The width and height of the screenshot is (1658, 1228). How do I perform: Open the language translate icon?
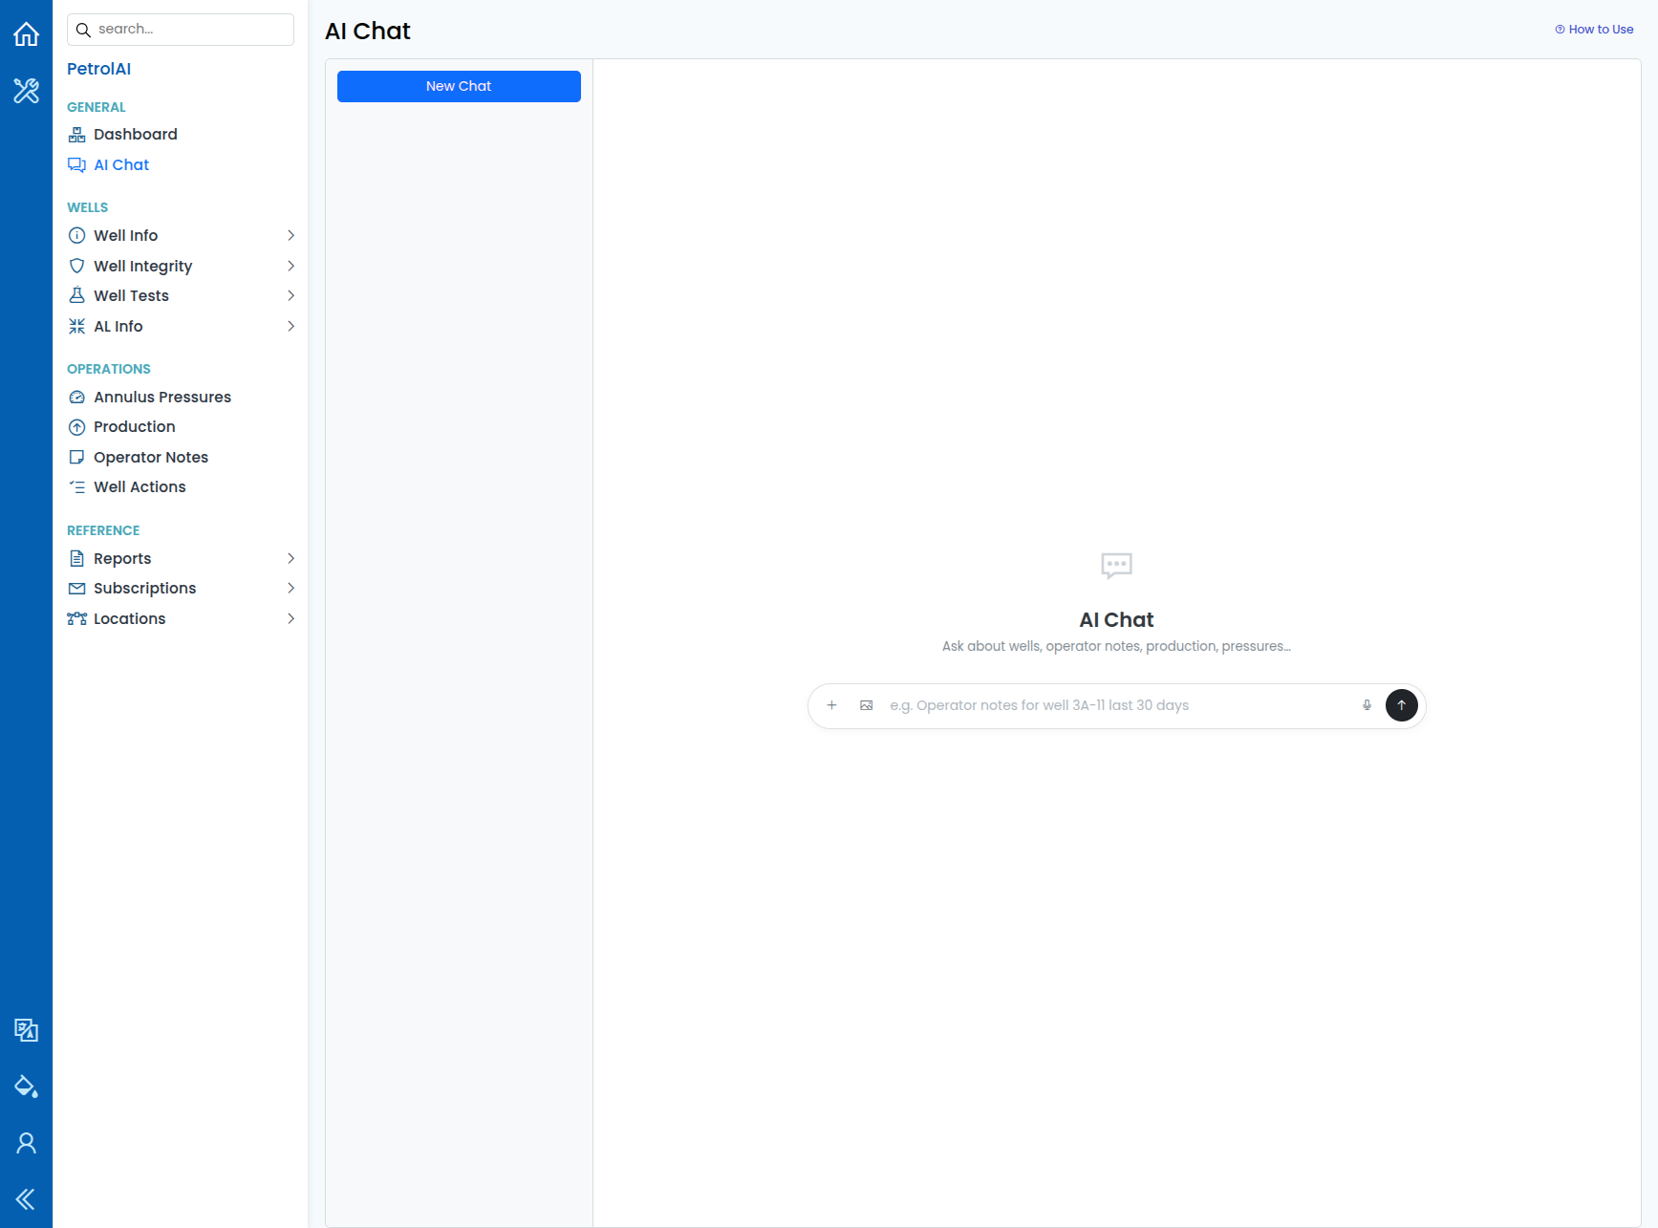pyautogui.click(x=26, y=1030)
